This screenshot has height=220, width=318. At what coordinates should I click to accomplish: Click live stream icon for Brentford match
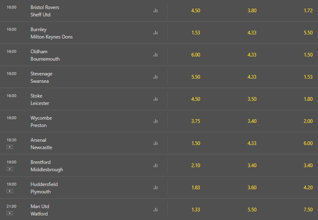[10, 169]
